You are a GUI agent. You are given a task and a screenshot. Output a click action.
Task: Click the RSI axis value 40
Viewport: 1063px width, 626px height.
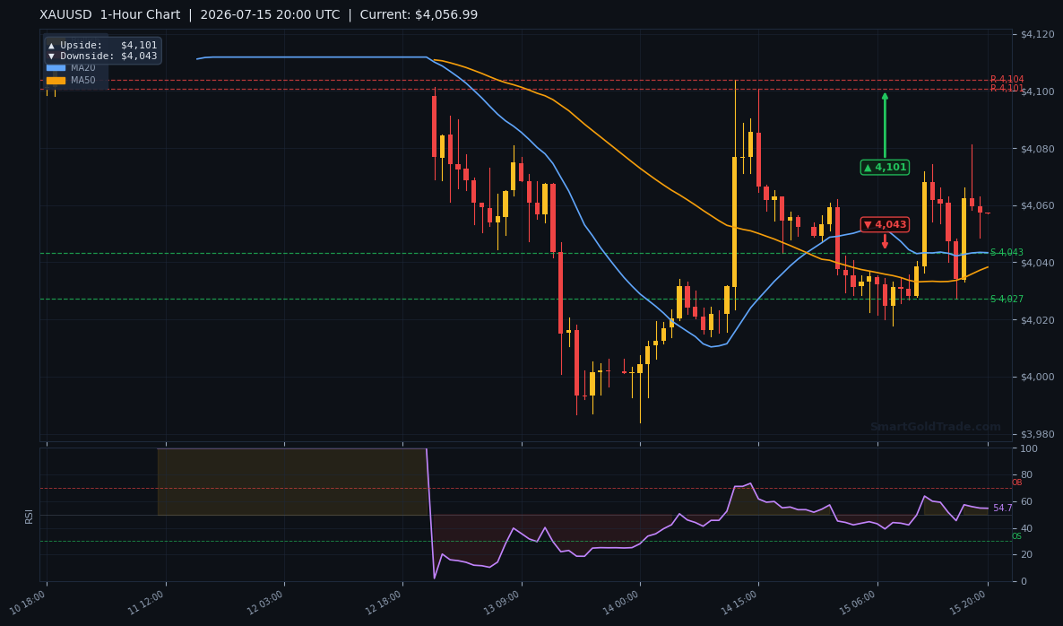[x=1025, y=528]
